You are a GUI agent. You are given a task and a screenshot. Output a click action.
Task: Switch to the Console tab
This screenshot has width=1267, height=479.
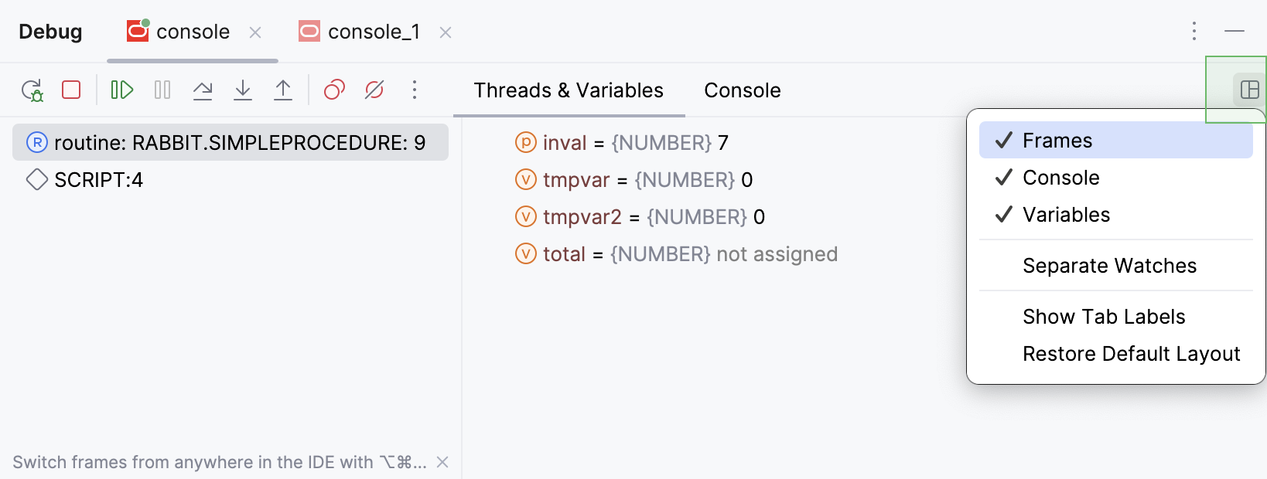tap(742, 90)
